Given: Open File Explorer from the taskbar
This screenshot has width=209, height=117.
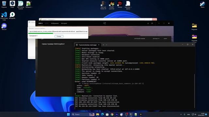Looking at the screenshot, I should 98,114.
